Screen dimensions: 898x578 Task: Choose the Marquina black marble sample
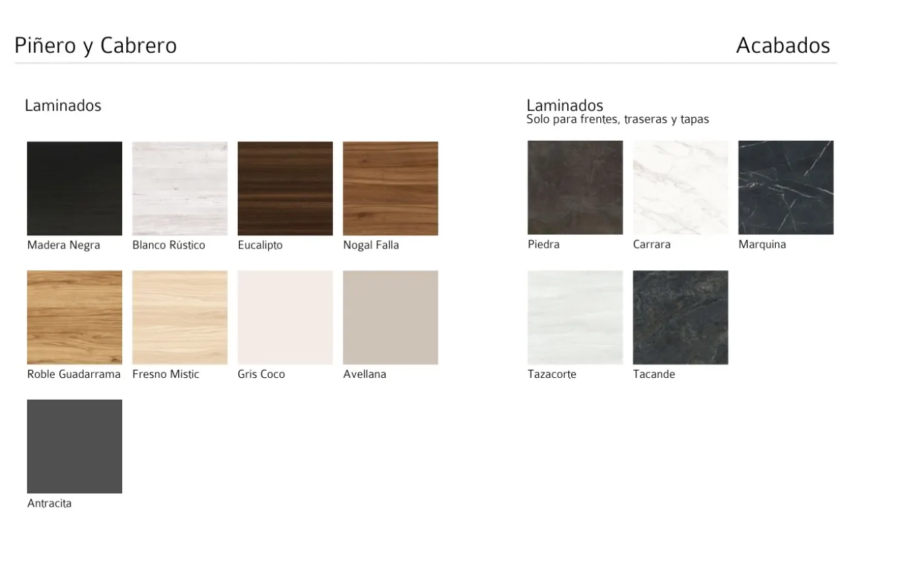click(x=785, y=188)
